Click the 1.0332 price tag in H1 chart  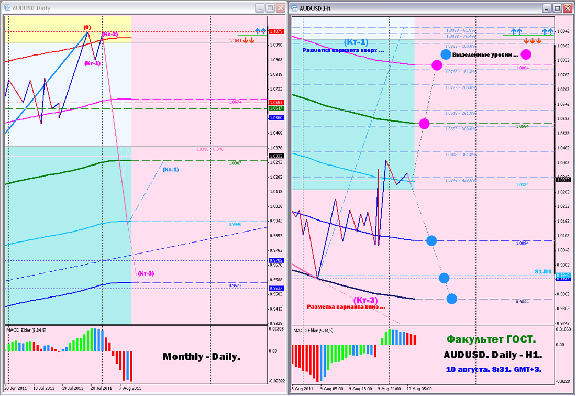tap(563, 180)
